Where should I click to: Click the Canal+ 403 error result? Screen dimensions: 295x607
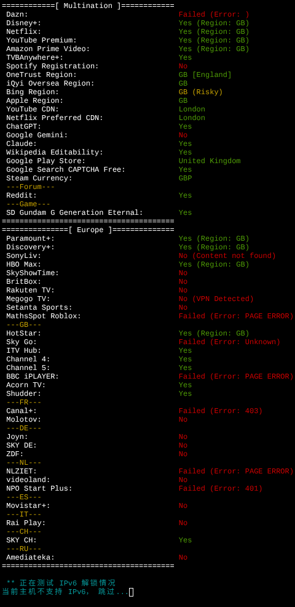[221, 411]
